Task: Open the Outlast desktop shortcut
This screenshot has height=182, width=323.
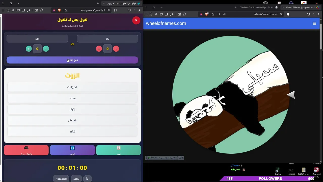Action: click(x=278, y=171)
